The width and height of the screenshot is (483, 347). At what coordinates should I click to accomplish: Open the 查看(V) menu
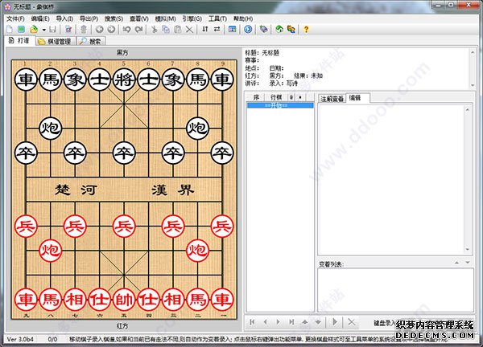(139, 18)
